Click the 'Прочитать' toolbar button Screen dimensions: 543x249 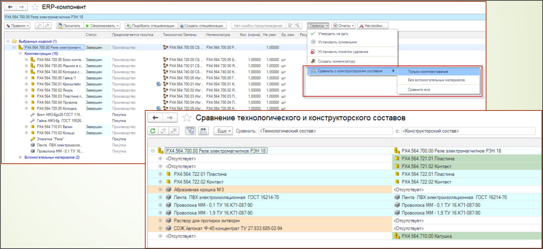[69, 26]
